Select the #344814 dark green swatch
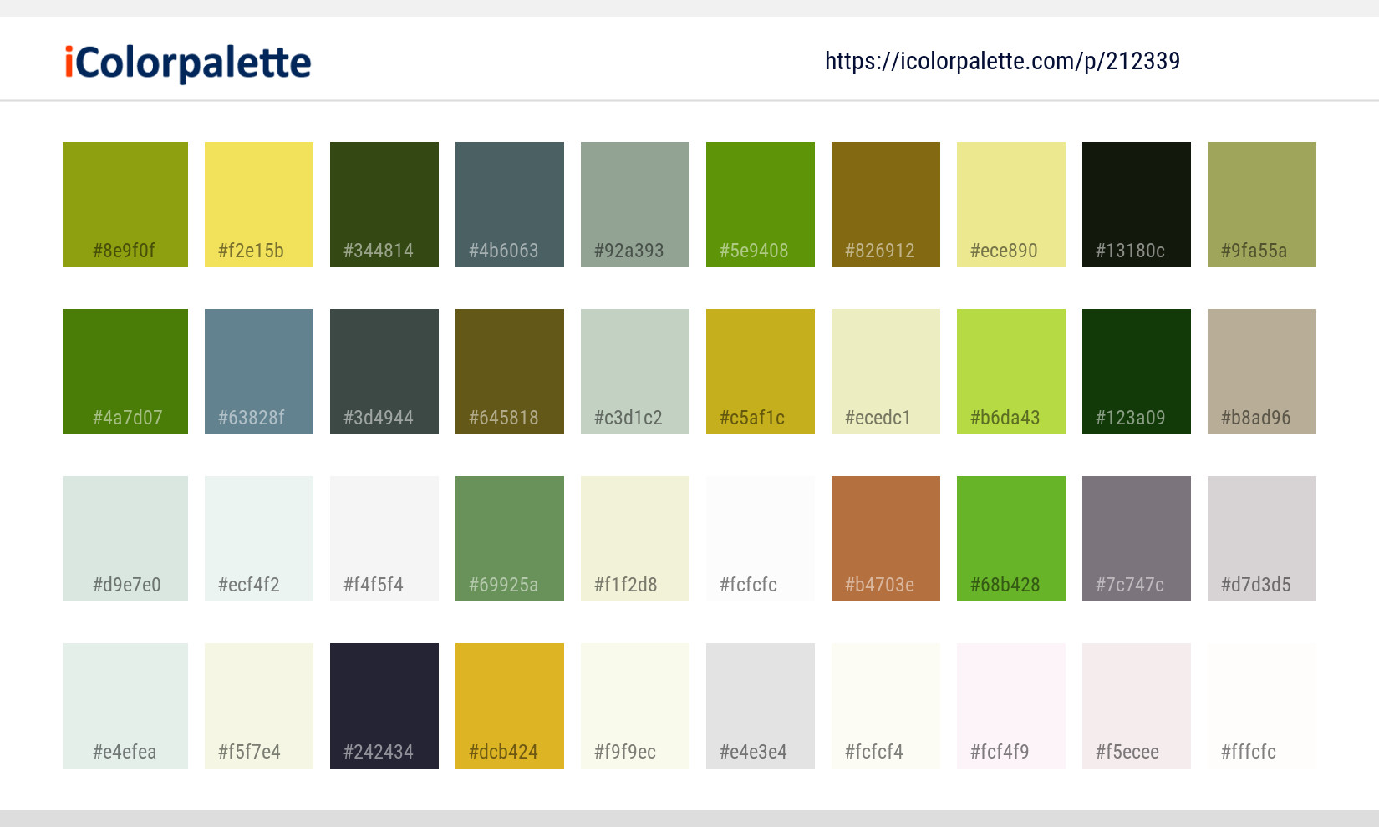 tap(384, 204)
